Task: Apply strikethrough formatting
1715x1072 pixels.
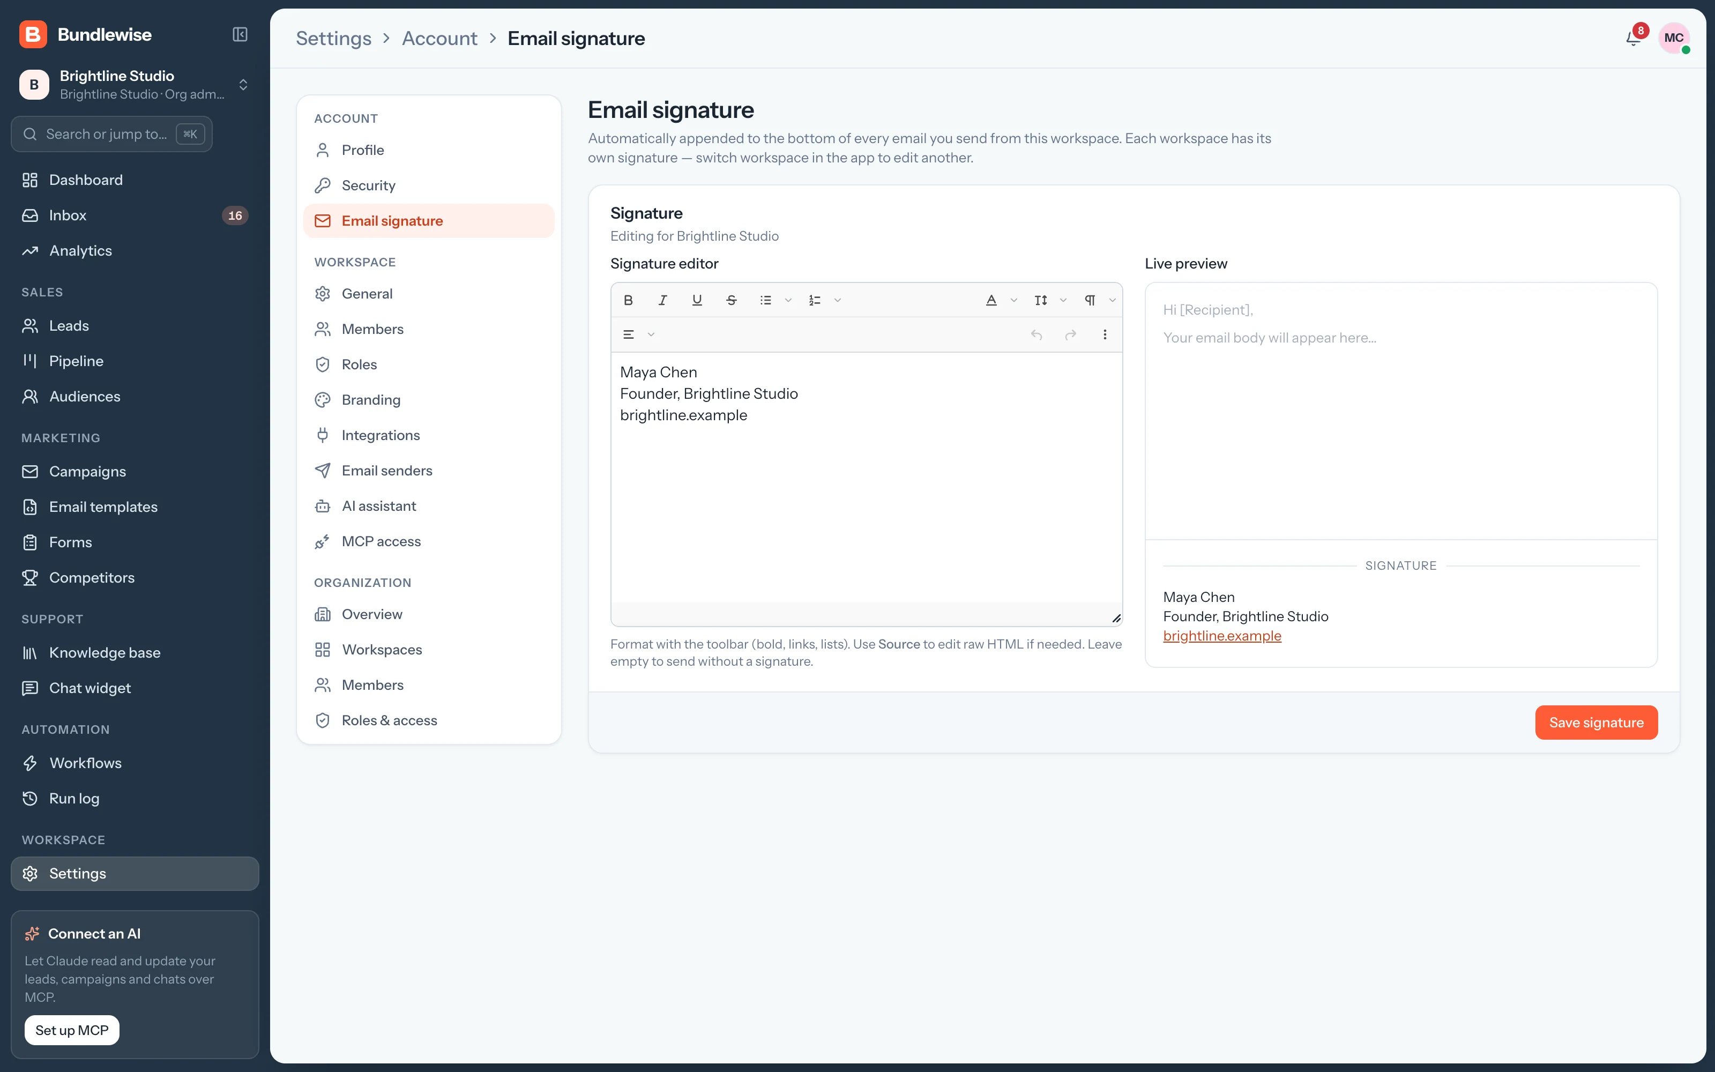Action: pyautogui.click(x=732, y=300)
